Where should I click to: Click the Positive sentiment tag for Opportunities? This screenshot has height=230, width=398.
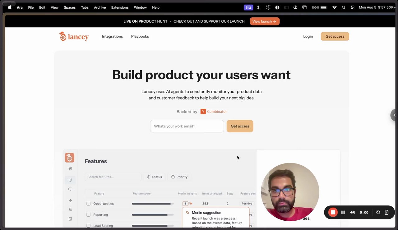247,204
